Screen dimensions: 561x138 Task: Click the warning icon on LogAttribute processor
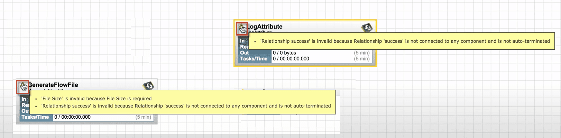pyautogui.click(x=242, y=29)
